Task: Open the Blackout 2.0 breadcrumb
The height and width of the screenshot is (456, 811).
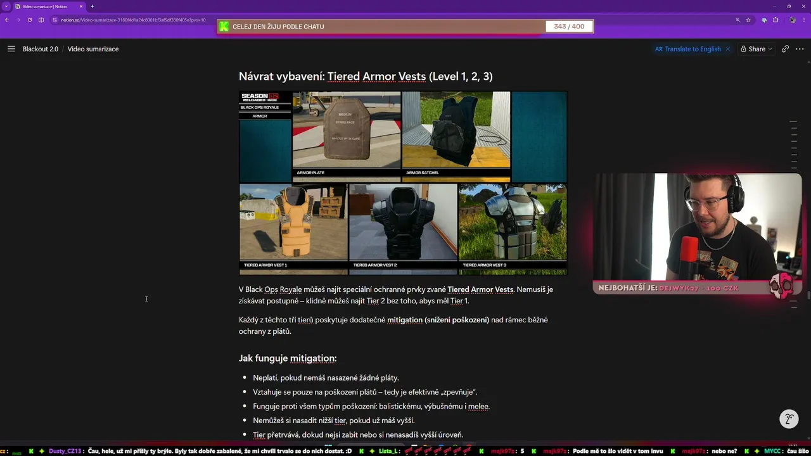Action: 41,49
